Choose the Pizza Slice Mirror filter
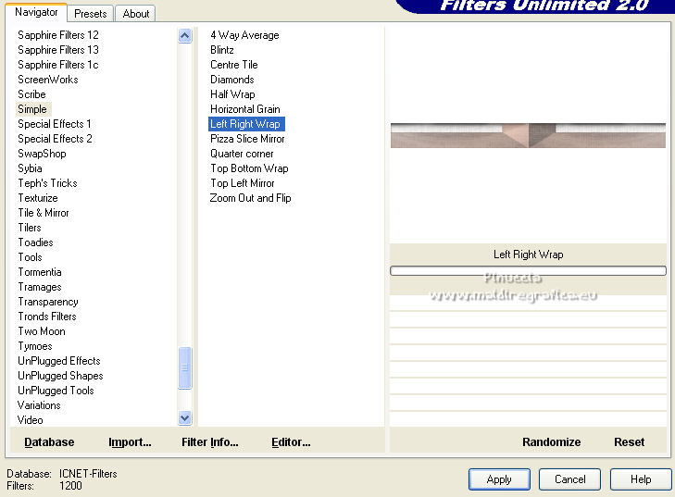675x497 pixels. [247, 139]
